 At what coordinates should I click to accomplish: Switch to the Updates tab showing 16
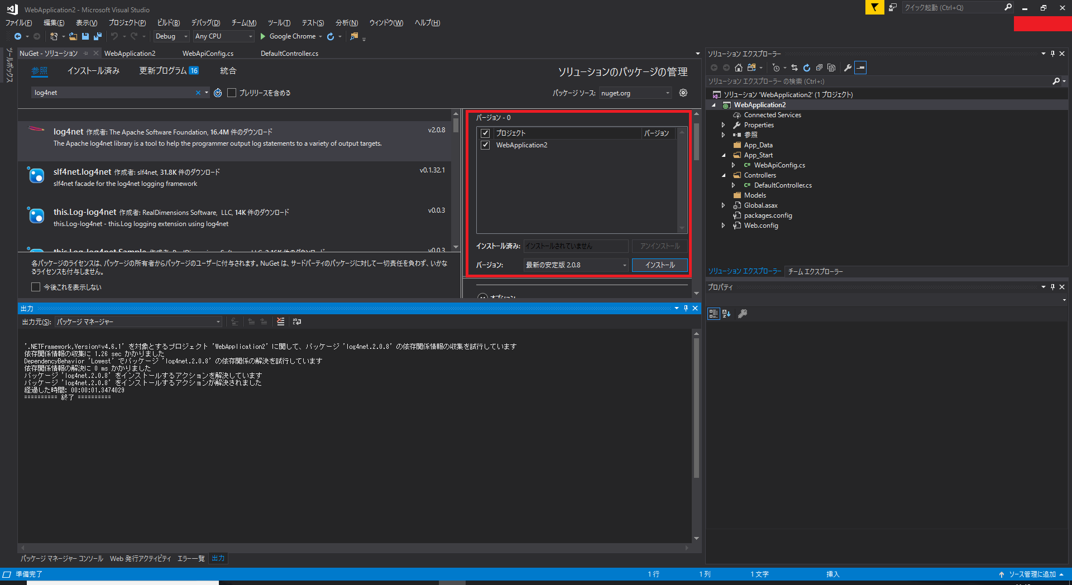(x=169, y=71)
